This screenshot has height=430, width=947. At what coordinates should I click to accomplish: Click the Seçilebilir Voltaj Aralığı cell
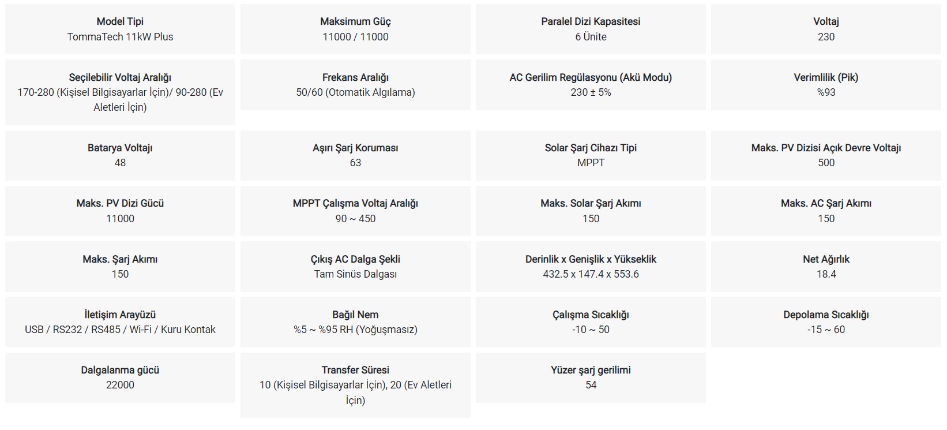tap(120, 92)
